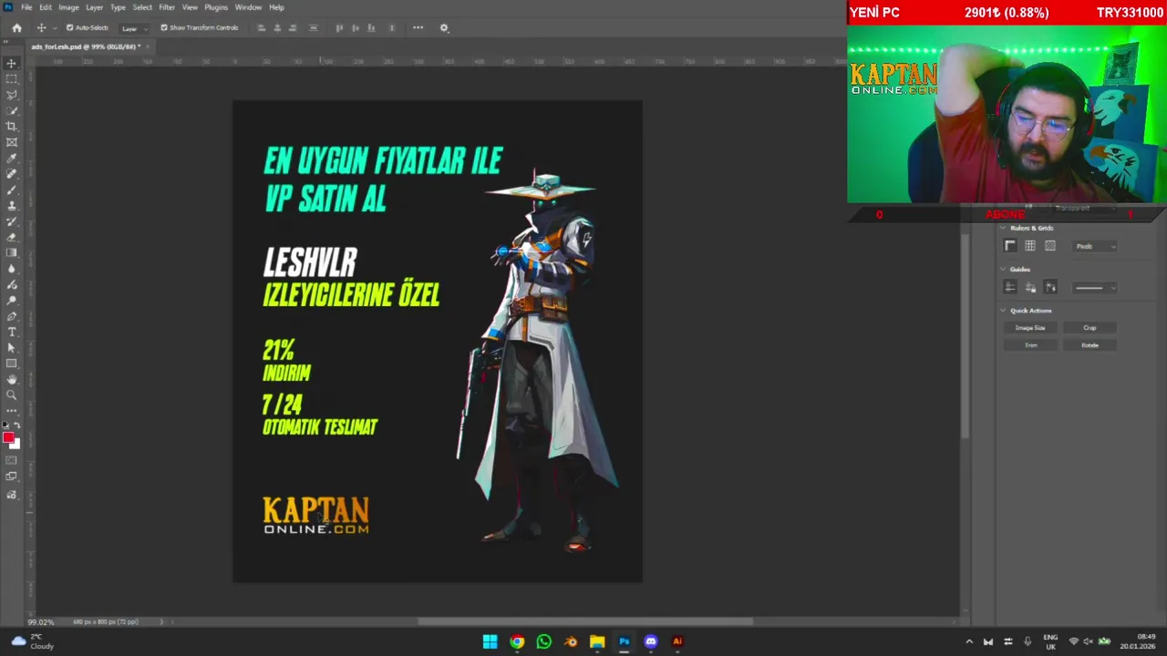Select the Zoom tool in the toolbar

coord(12,395)
